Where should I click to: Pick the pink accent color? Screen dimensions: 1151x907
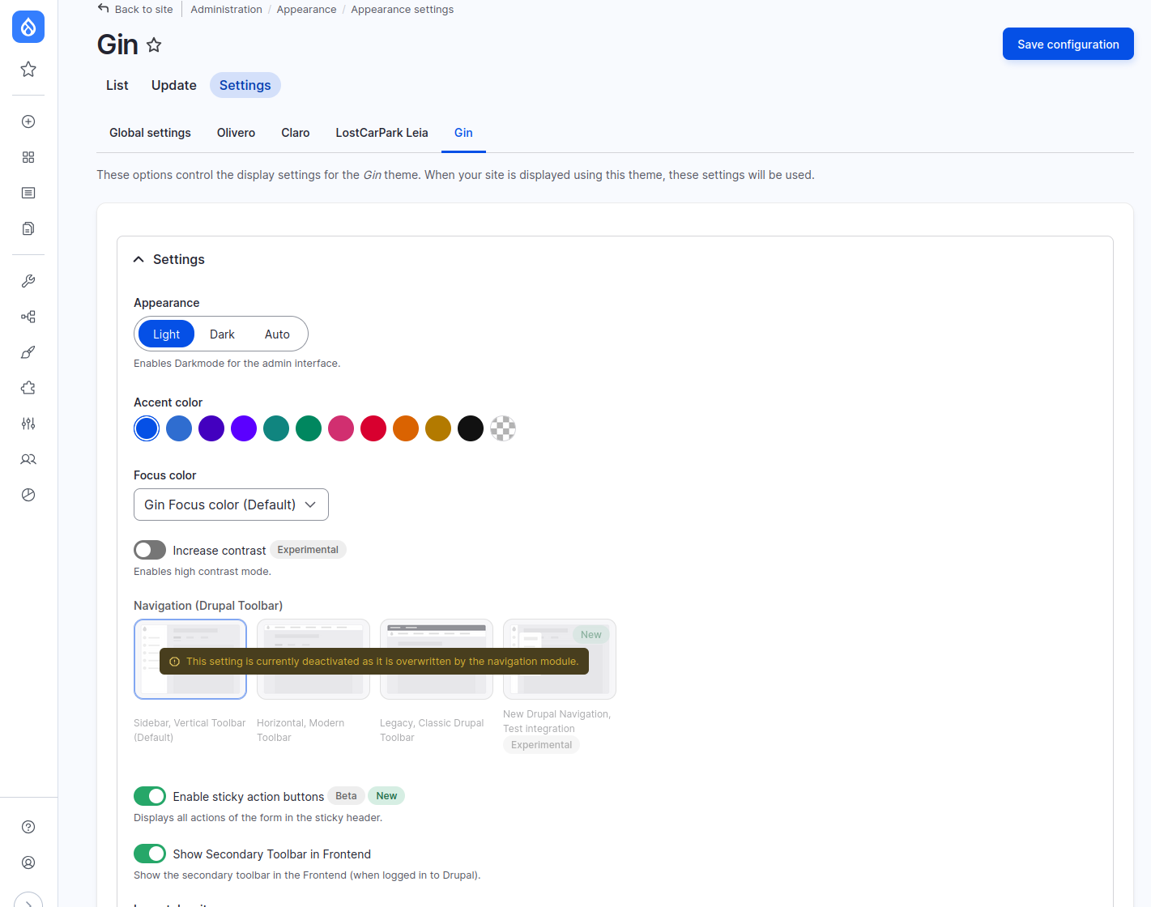(x=341, y=428)
